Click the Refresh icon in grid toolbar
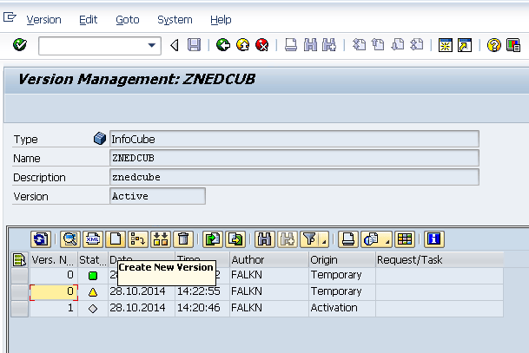Screen dimensions: 529x353 pos(41,239)
